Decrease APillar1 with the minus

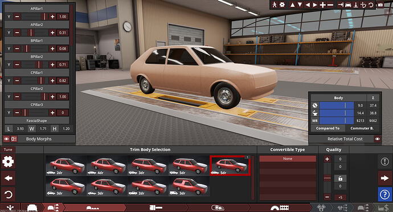17,17
